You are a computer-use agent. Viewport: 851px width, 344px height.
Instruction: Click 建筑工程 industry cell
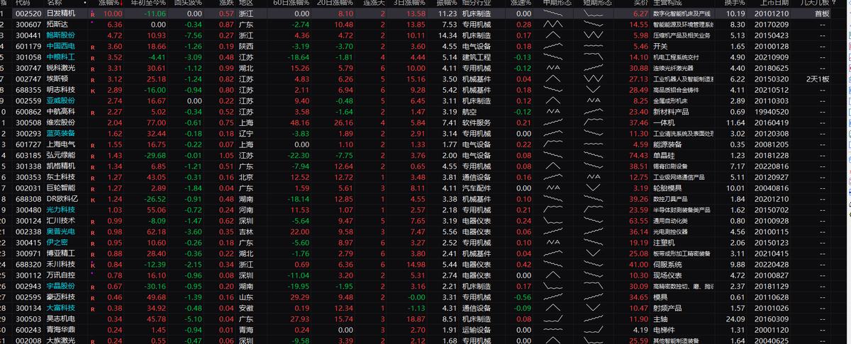click(477, 57)
